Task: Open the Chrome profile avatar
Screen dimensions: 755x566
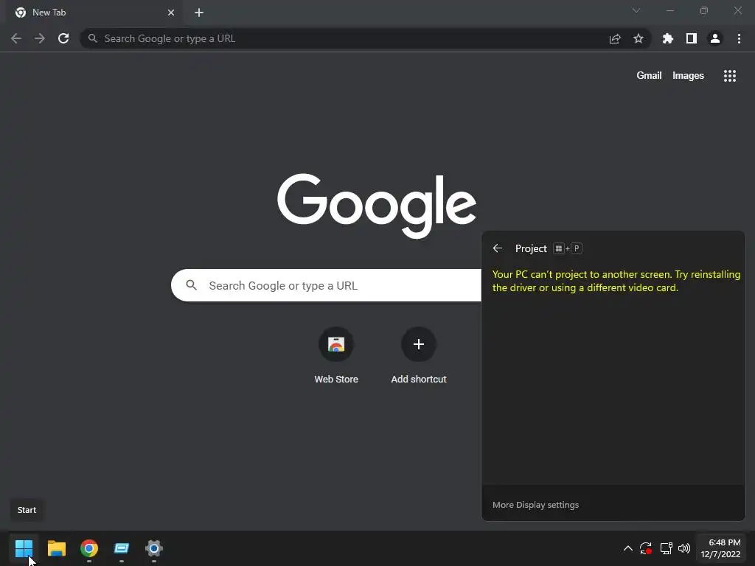Action: tap(715, 38)
